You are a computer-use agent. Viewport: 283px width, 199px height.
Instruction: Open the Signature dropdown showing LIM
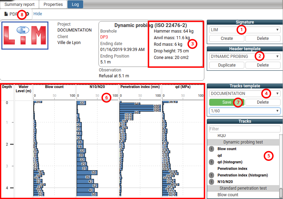coord(244,30)
